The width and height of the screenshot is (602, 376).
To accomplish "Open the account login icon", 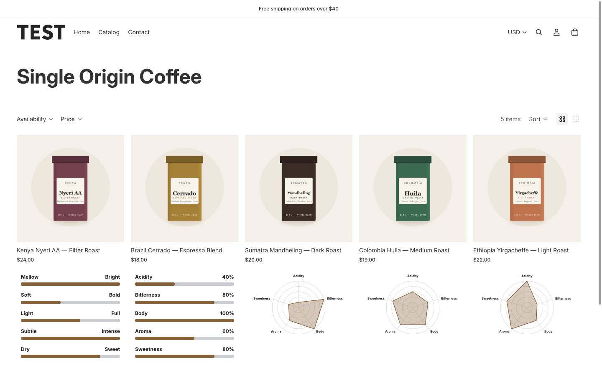I will click(x=556, y=32).
